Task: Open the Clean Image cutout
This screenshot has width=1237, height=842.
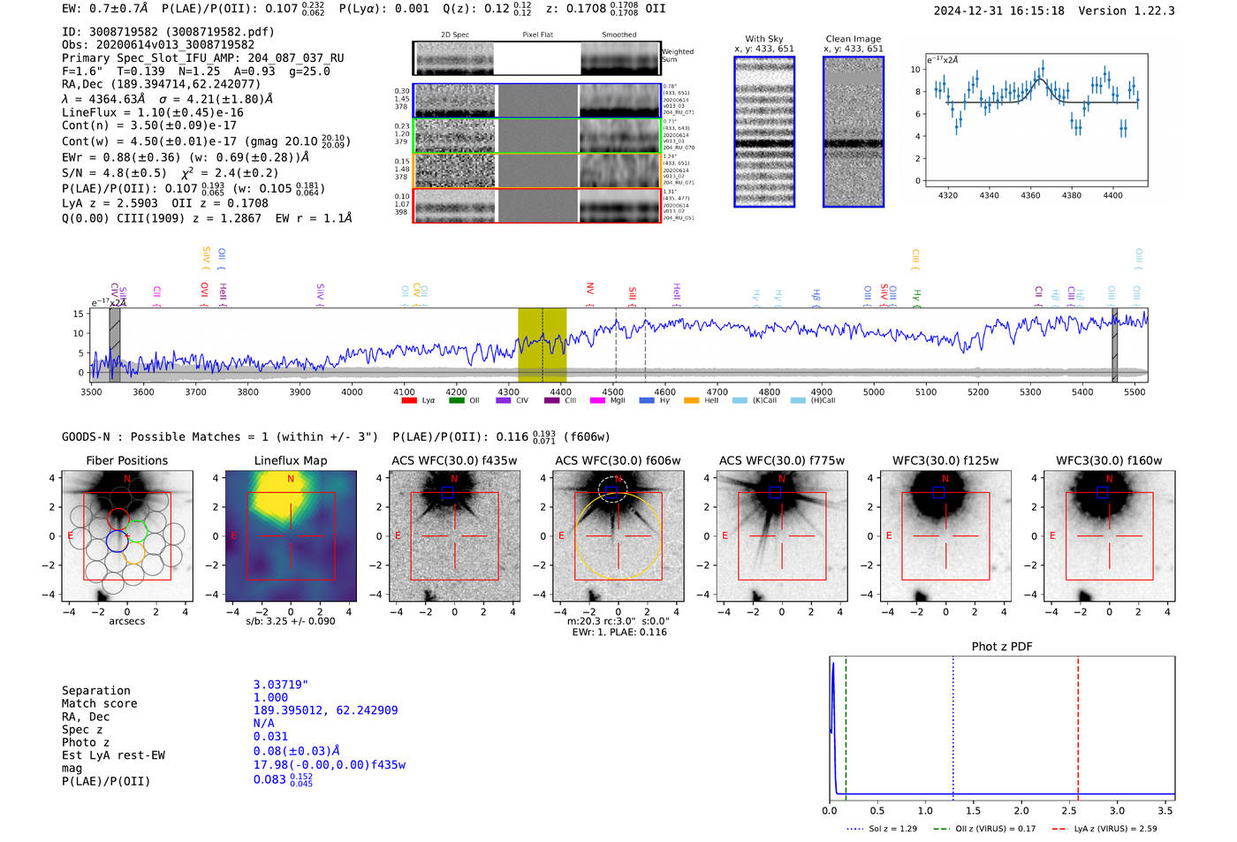Action: point(854,132)
